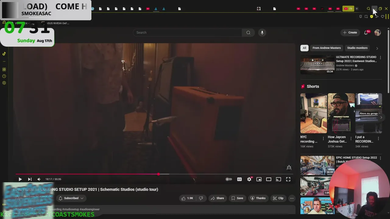Viewport: 390px width, 219px height.
Task: Filter by From Andrew Masters chip
Action: [x=327, y=48]
